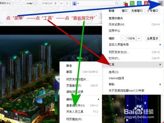
Task: Expand the 工具 submenu
Action: [133, 65]
